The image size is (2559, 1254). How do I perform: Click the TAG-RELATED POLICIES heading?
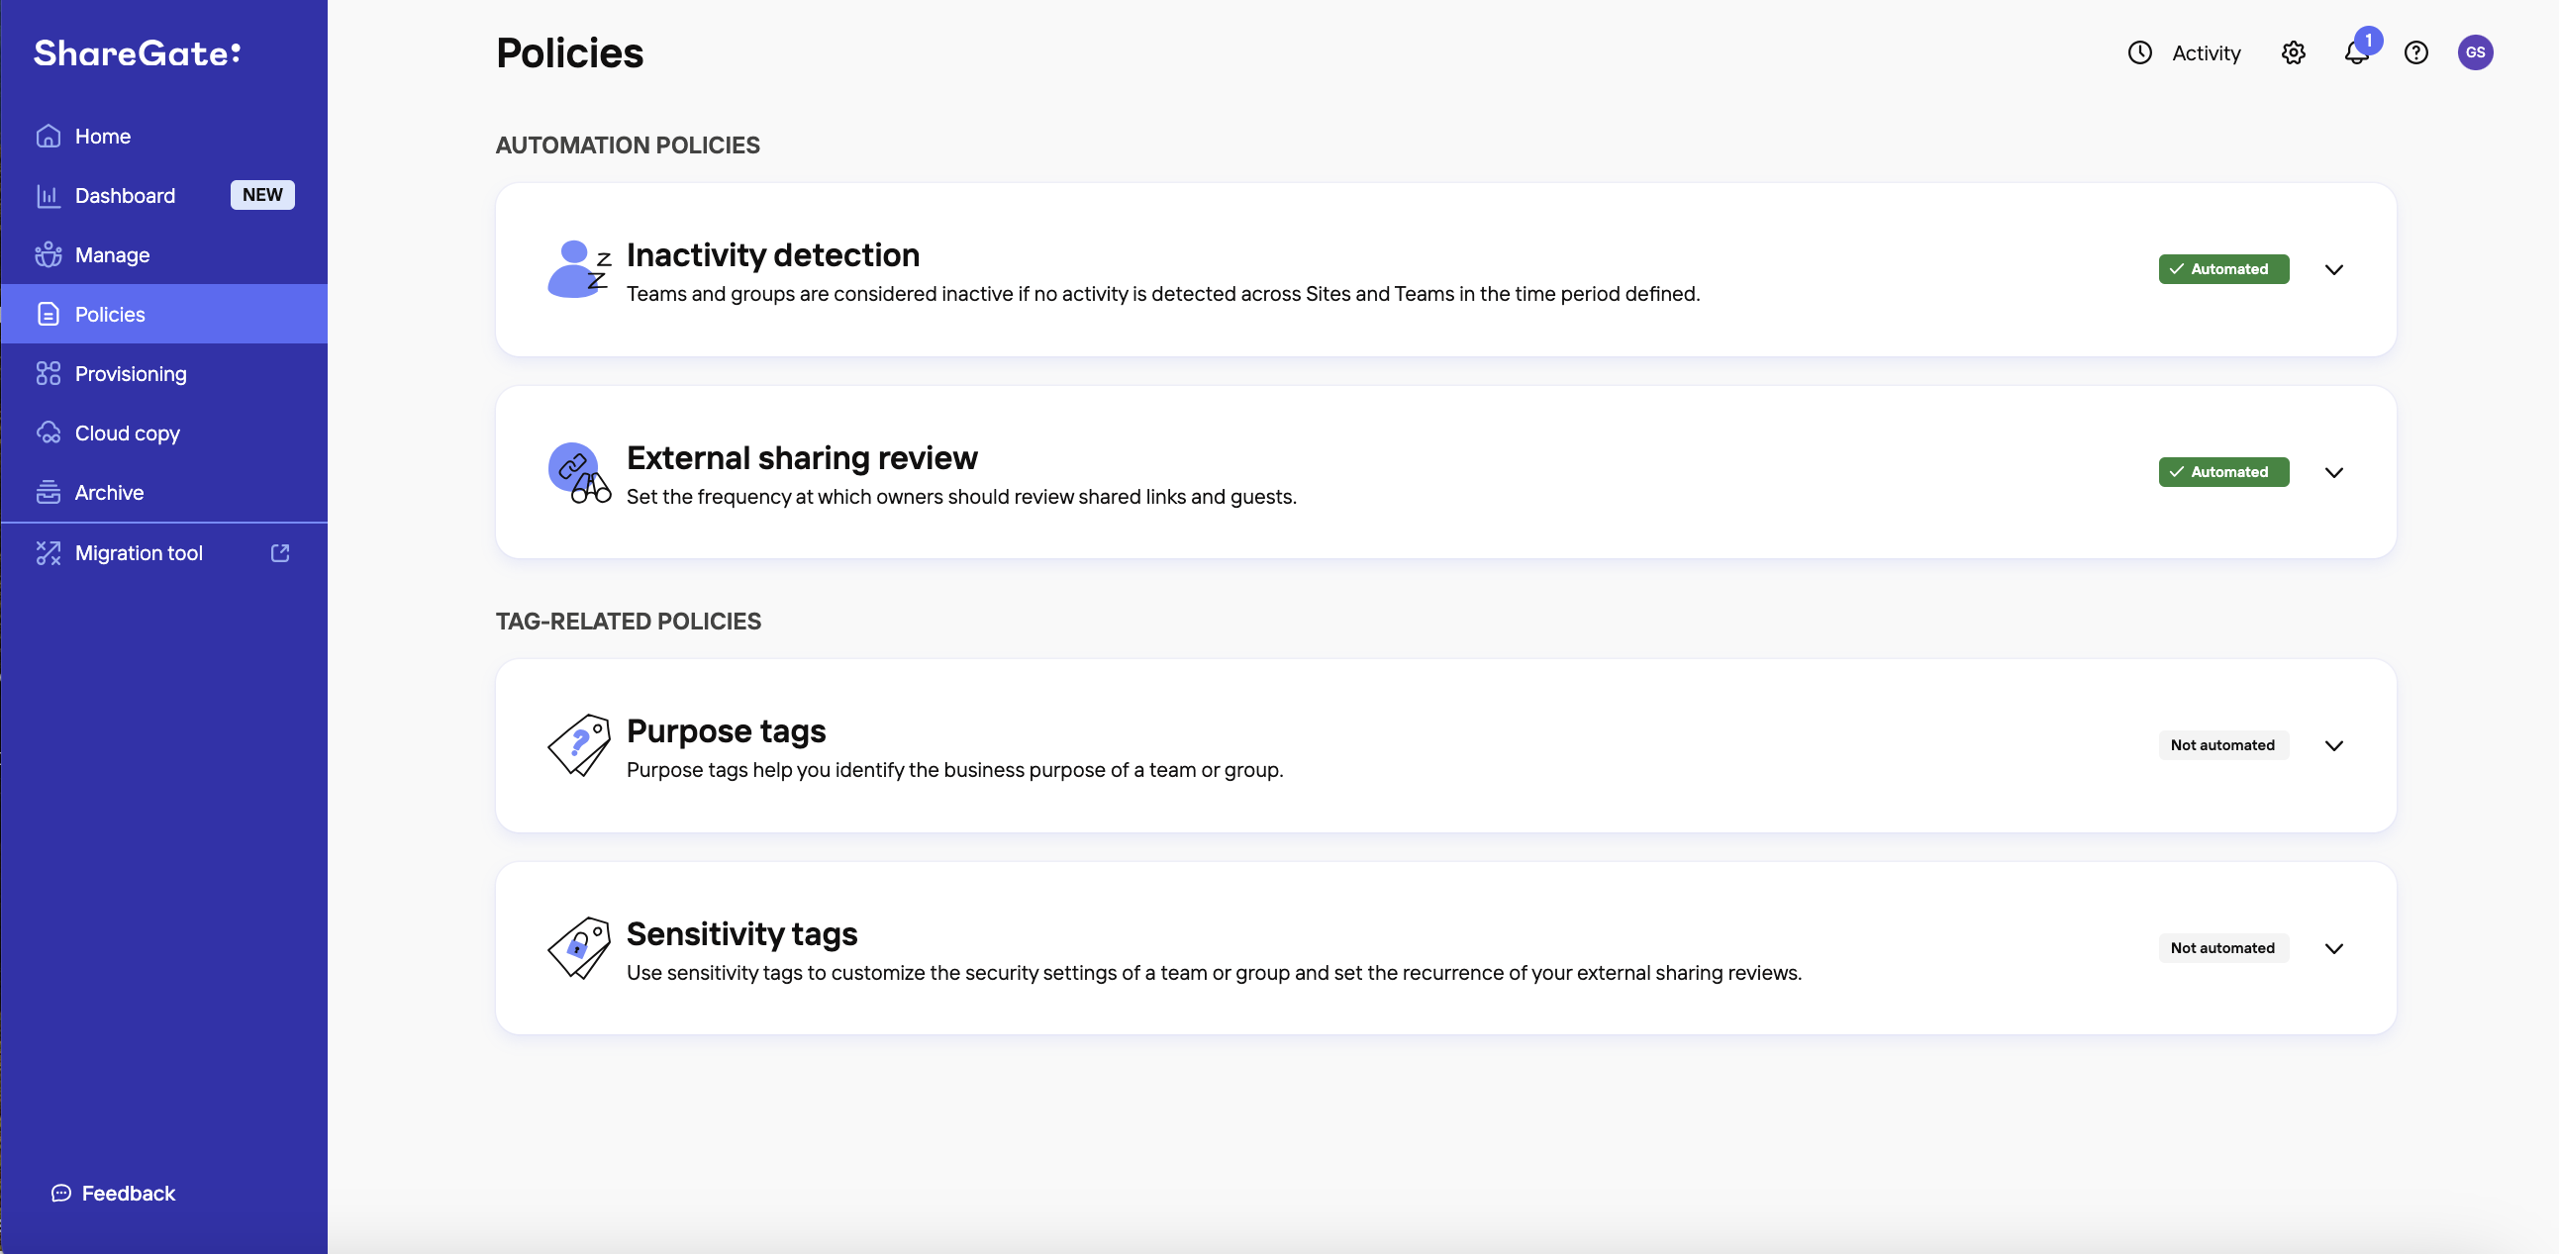629,622
